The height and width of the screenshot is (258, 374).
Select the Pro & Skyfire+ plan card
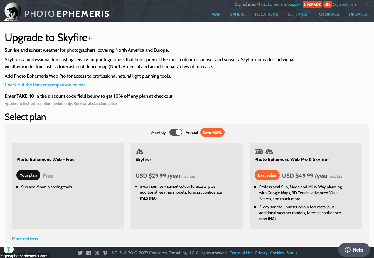[306, 186]
